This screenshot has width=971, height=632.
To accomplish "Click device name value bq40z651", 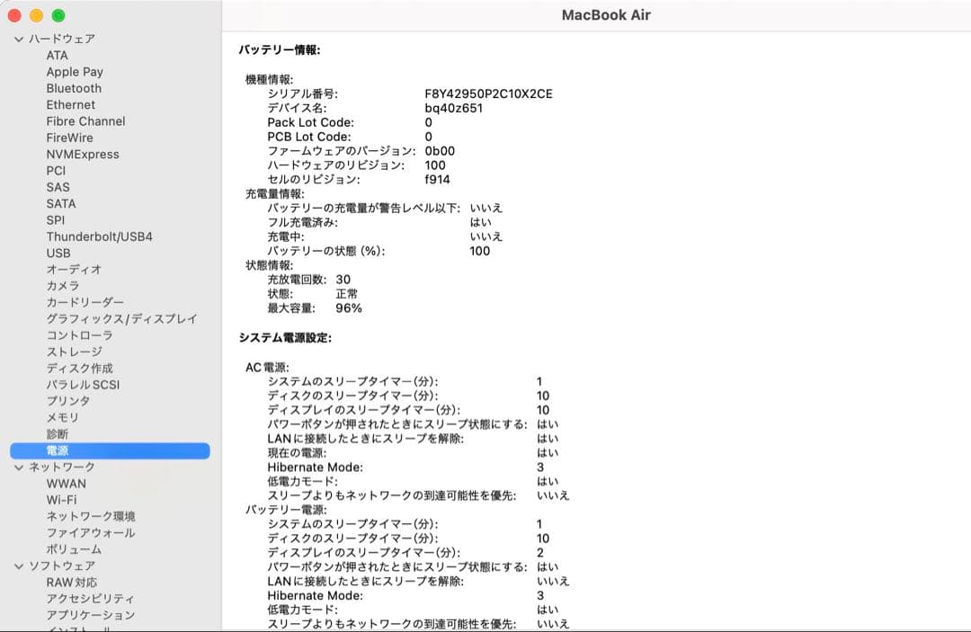I will click(x=453, y=108).
